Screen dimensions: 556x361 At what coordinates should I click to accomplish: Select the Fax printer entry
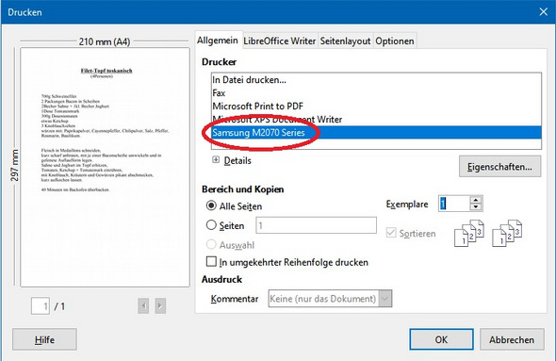(x=376, y=93)
